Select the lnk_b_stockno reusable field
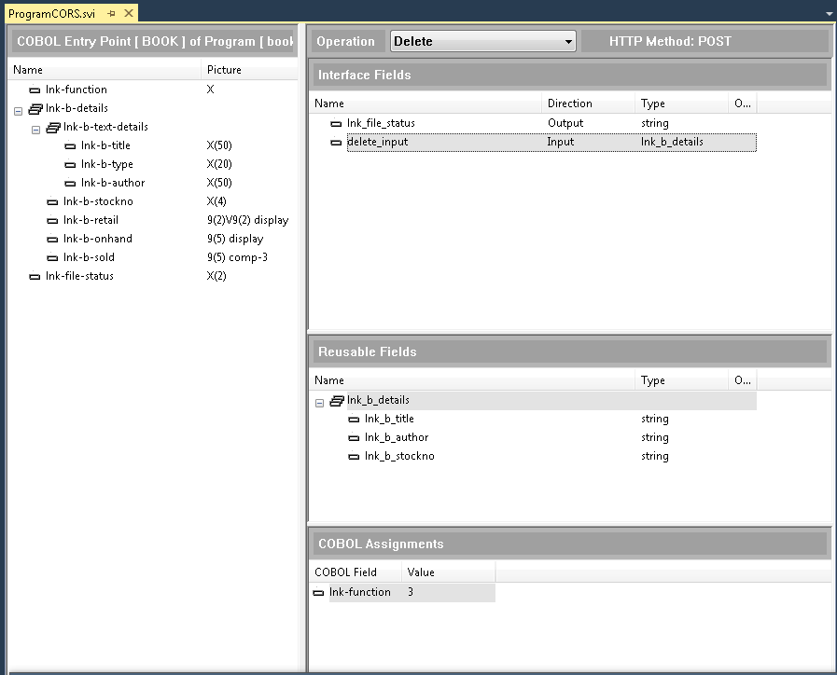Viewport: 837px width, 675px height. coord(399,457)
